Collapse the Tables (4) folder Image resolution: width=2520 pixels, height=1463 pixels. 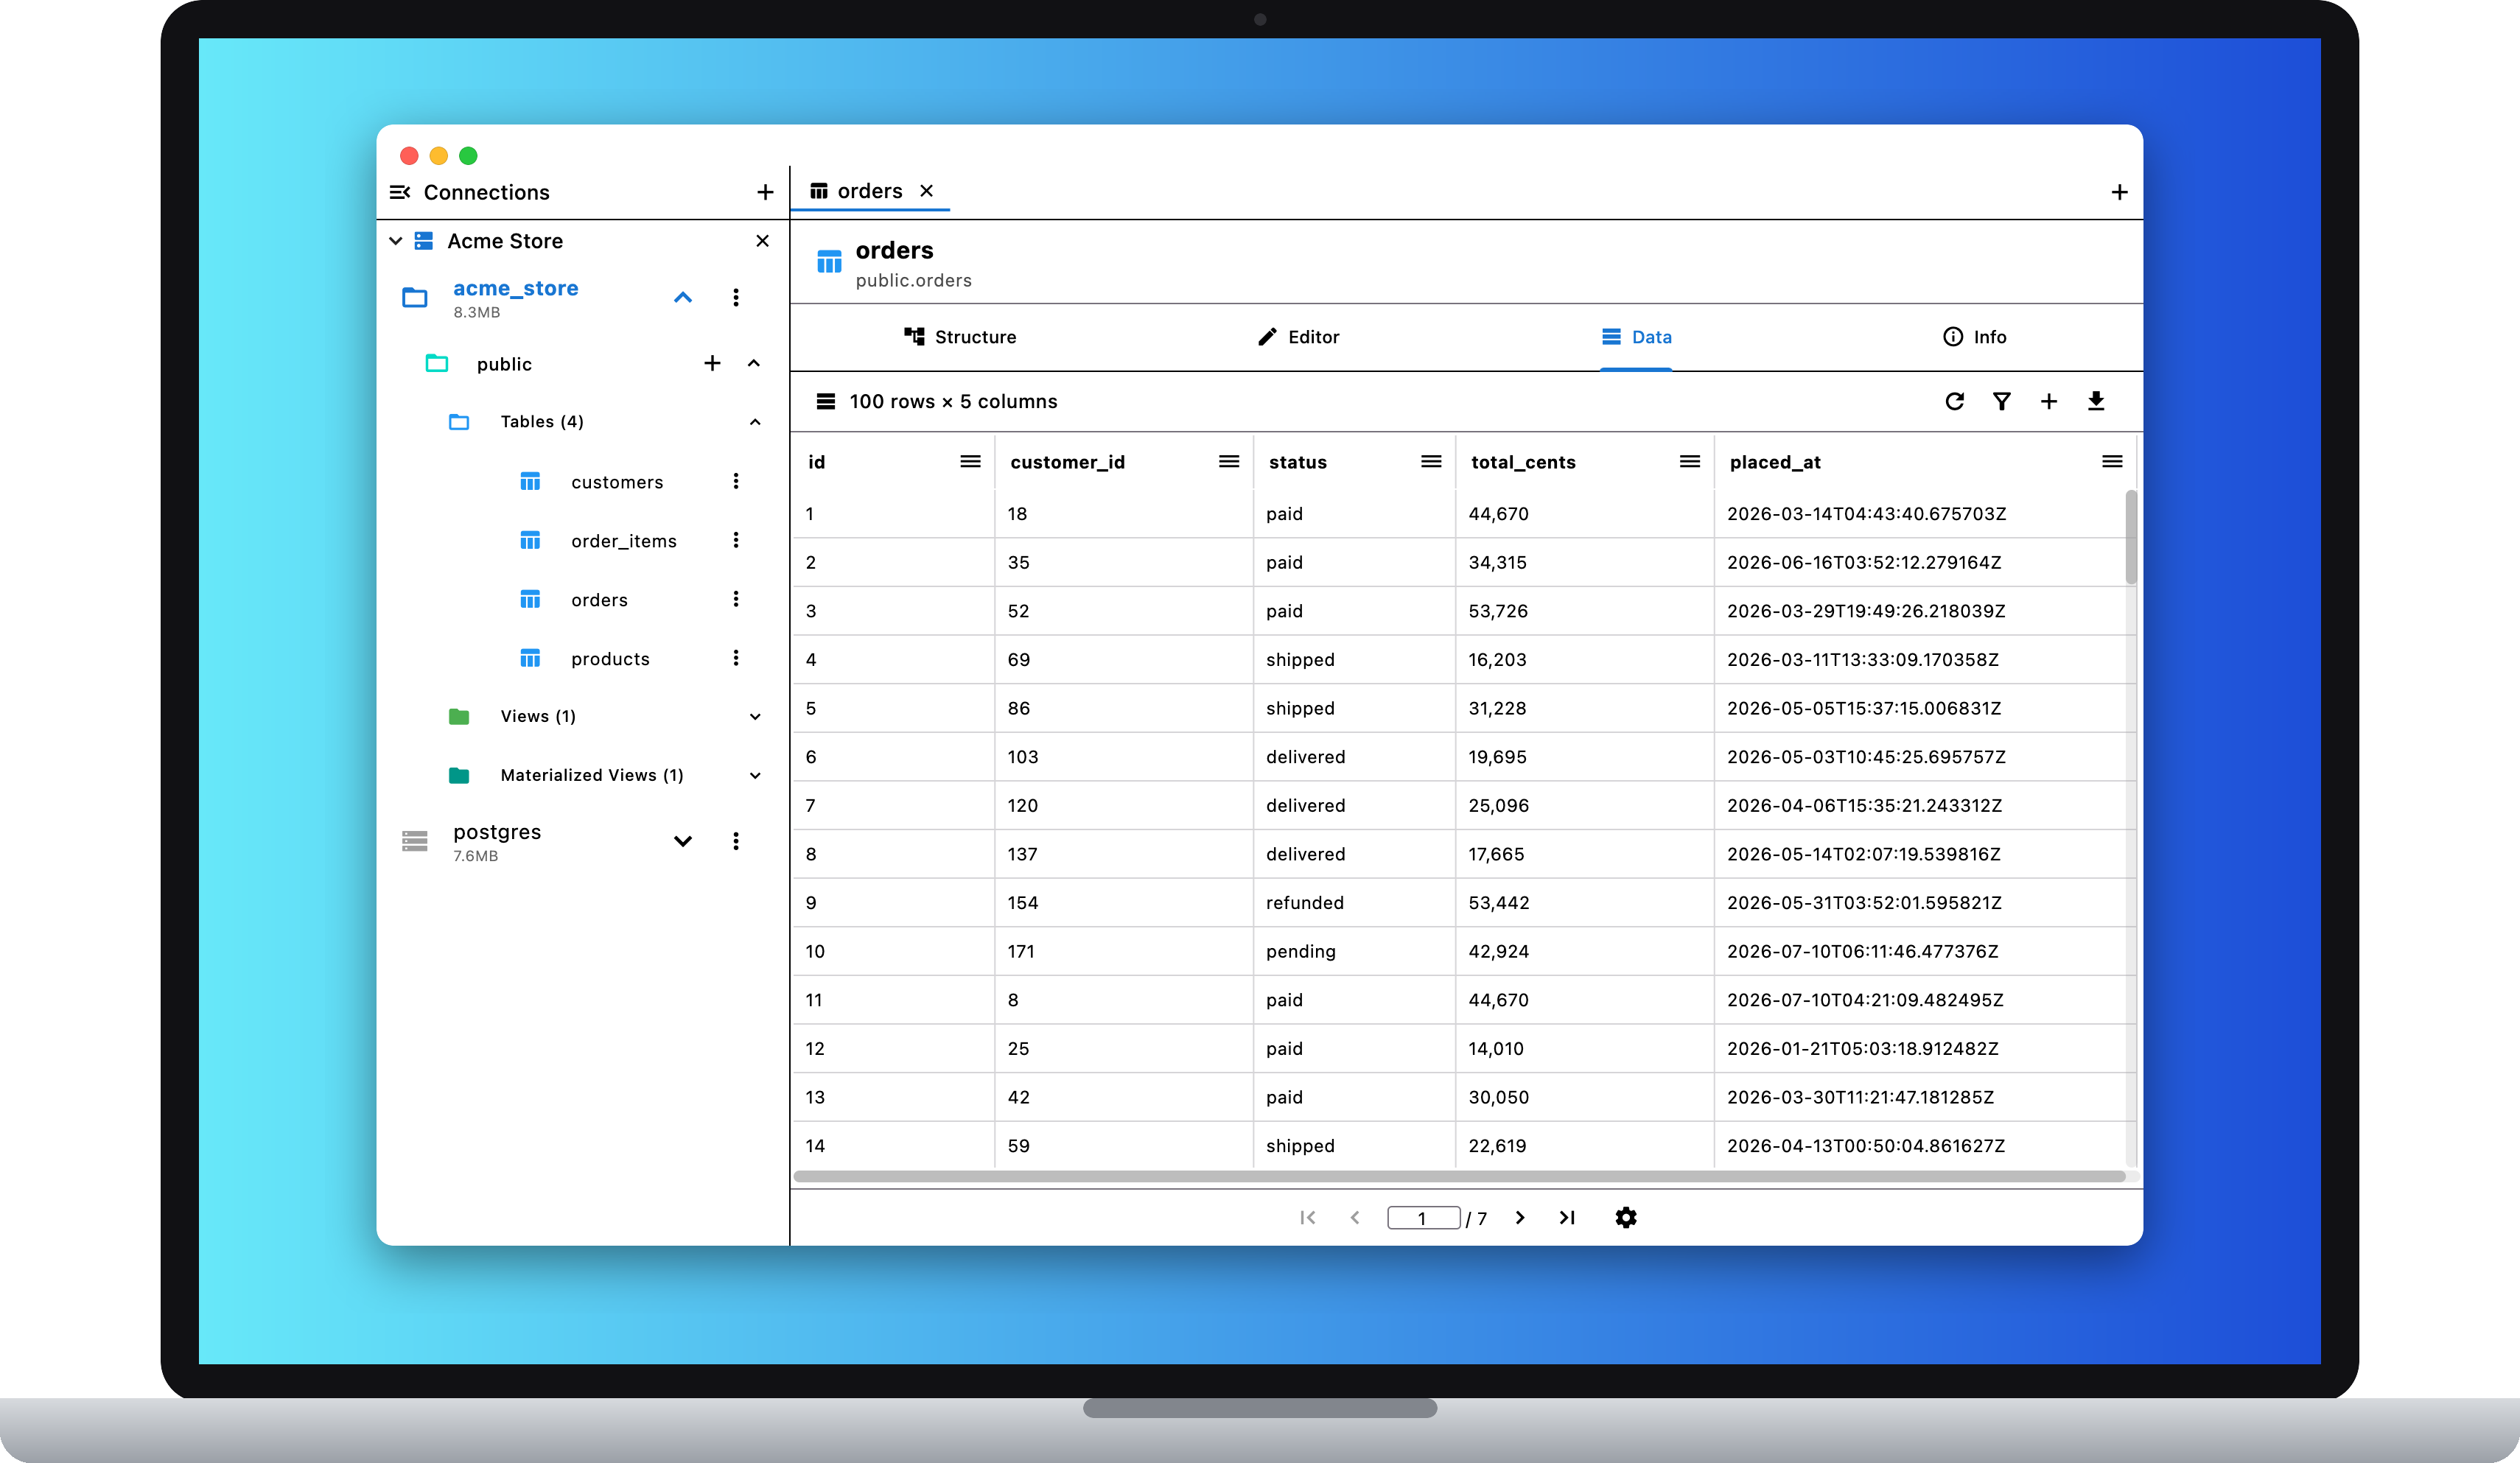[755, 422]
